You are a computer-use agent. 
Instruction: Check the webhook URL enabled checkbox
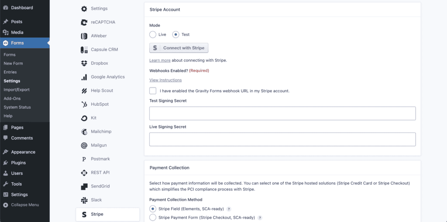[153, 91]
